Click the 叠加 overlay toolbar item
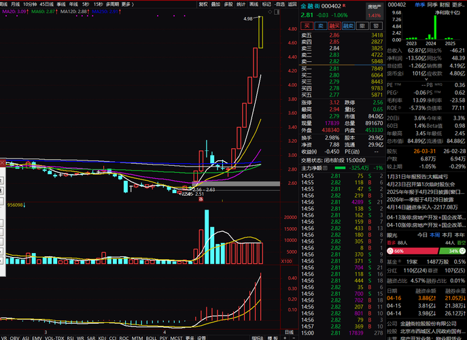Viewport: 467px width, 340px height. [215, 4]
